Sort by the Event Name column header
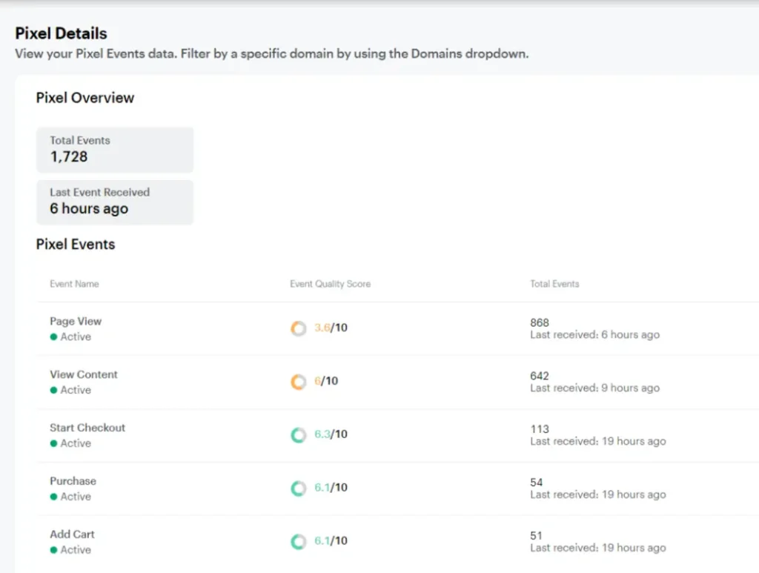 pos(74,284)
